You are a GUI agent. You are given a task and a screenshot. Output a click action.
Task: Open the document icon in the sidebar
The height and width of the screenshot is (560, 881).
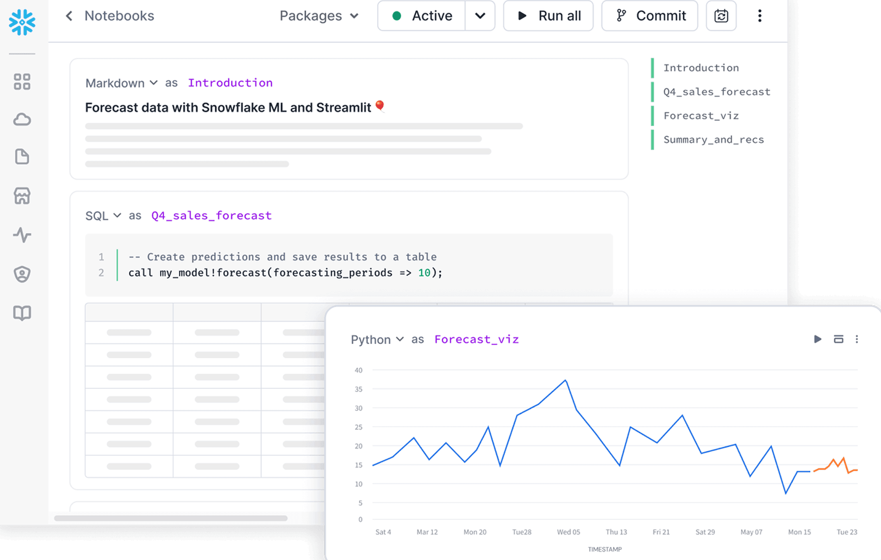coord(22,157)
